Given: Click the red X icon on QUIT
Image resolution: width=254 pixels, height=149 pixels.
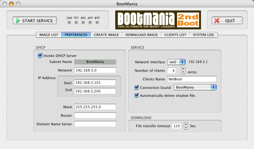Looking at the screenshot, I should (x=217, y=20).
